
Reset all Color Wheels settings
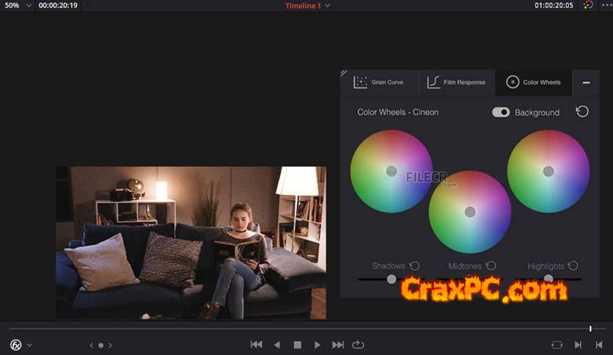coord(581,111)
